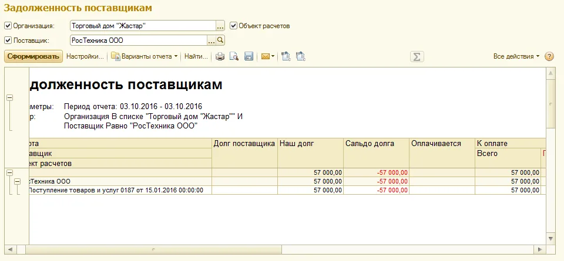The width and height of the screenshot is (564, 261).
Task: Open dropdown arrow next to envelope icon
Action: (273, 56)
